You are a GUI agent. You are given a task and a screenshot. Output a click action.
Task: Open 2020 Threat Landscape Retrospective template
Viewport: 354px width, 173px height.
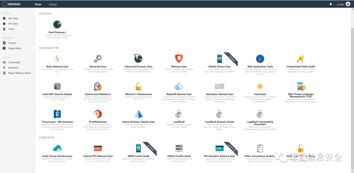click(301, 91)
